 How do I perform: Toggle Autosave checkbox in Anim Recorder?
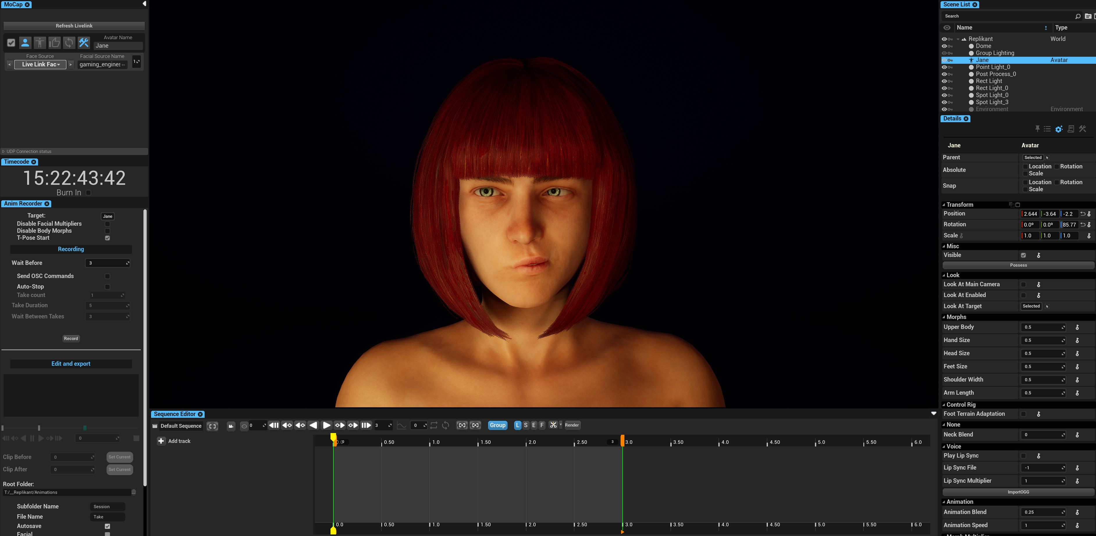(107, 526)
